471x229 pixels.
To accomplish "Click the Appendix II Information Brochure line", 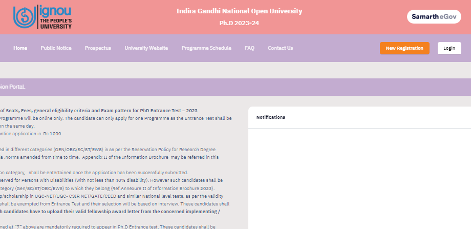I will [x=110, y=157].
